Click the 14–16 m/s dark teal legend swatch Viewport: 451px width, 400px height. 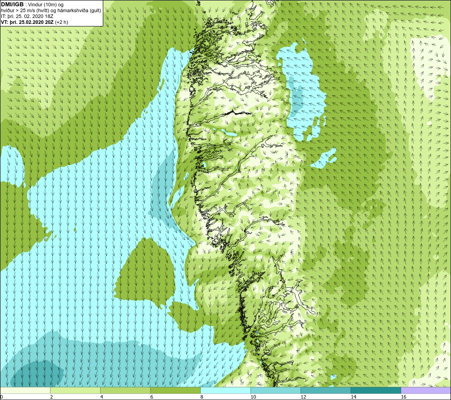click(376, 390)
